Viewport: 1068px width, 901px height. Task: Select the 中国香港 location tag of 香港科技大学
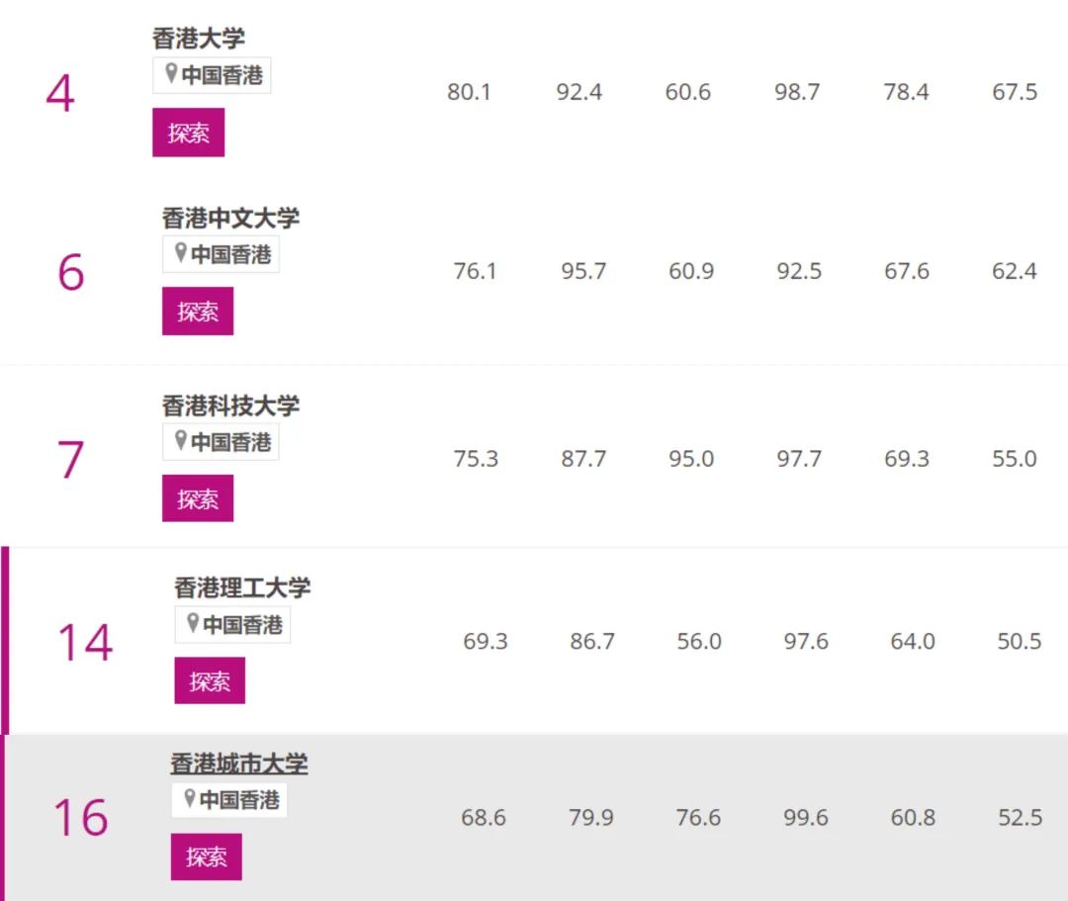(221, 441)
